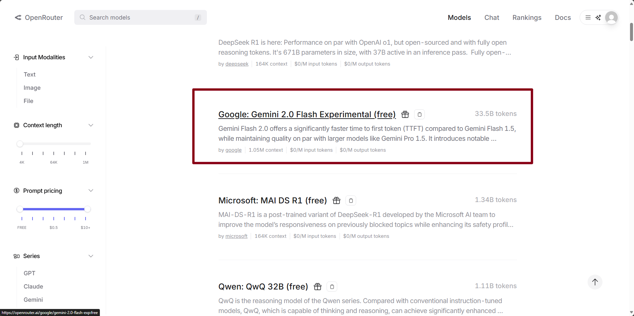
Task: Click the Context length chip icon
Action: point(17,125)
